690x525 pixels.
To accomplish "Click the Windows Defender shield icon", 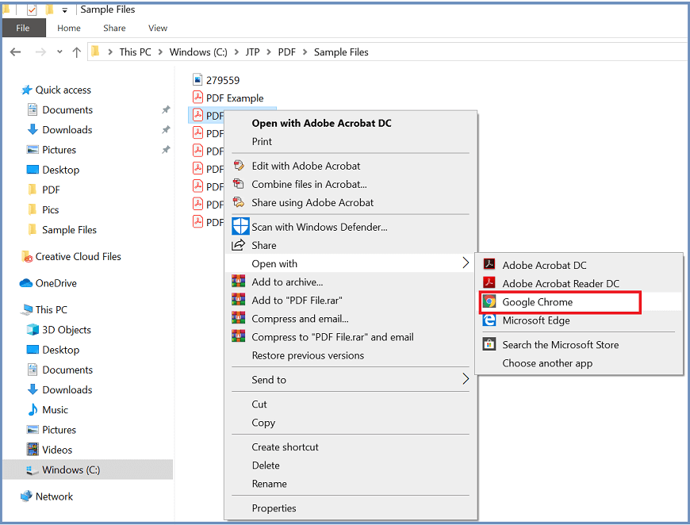I will [241, 226].
